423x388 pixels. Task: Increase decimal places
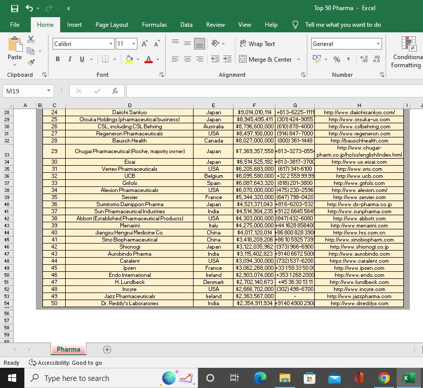click(x=364, y=59)
